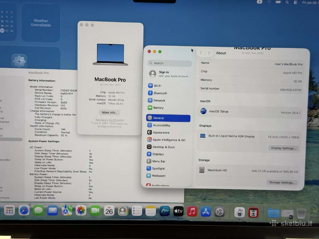This screenshot has height=239, width=319.
Task: Click 'System Power Settings:' heading
Action: (x=44, y=141)
